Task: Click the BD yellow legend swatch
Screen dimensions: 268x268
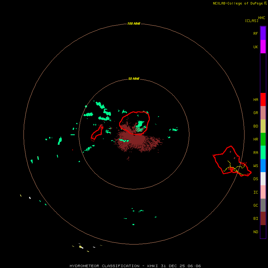Action: pyautogui.click(x=263, y=126)
